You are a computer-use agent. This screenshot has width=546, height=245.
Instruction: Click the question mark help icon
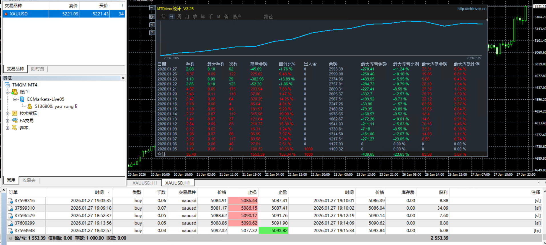tap(152, 33)
